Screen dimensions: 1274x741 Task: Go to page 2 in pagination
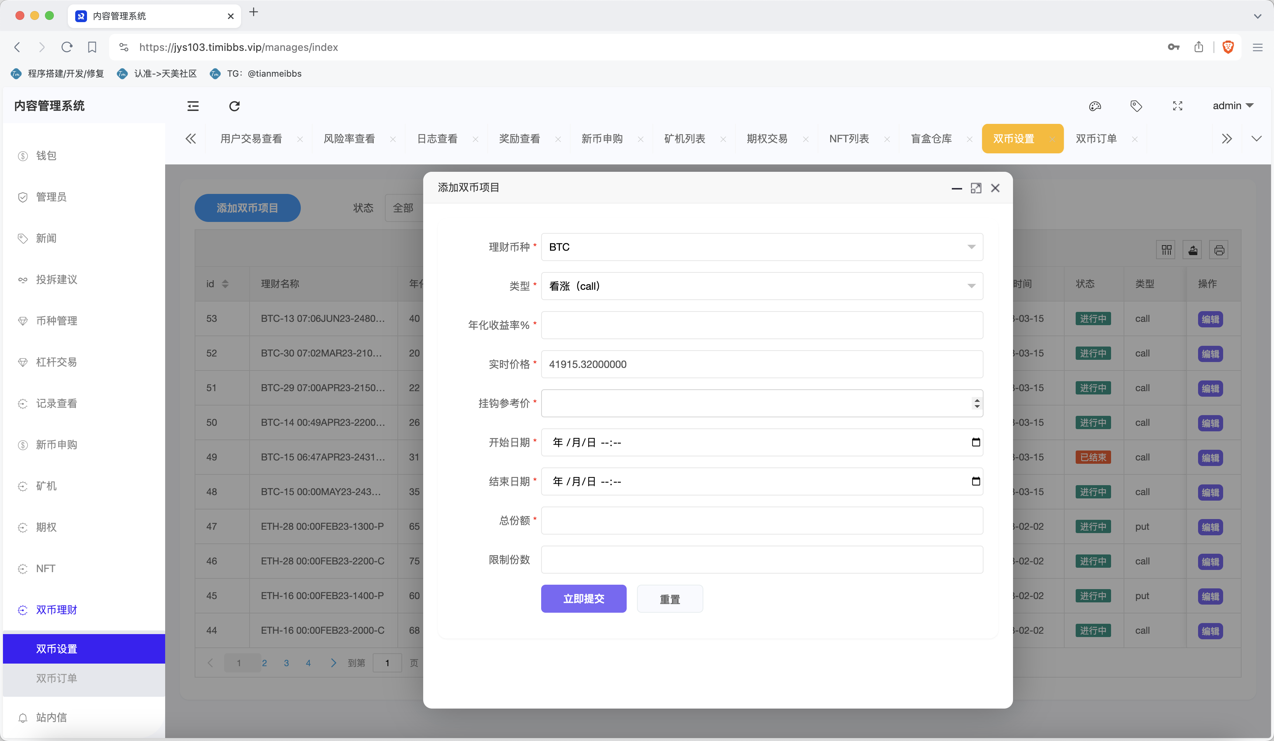(264, 663)
